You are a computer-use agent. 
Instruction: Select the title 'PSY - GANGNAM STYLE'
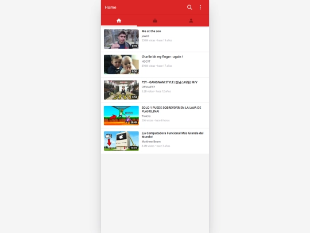click(169, 82)
